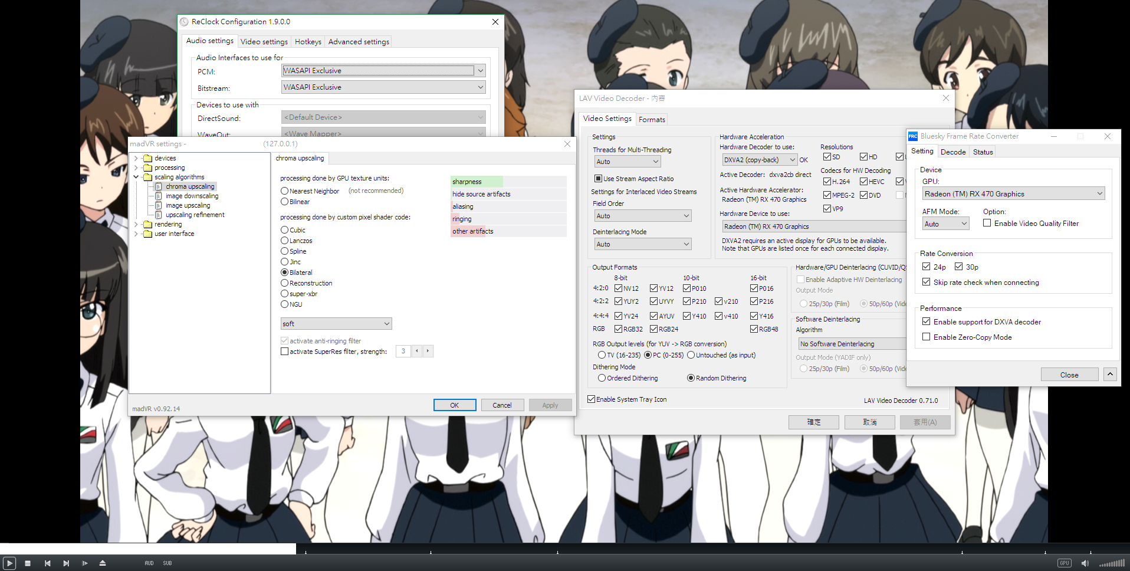Expand the processing tree node
Viewport: 1130px width, 571px height.
point(136,168)
